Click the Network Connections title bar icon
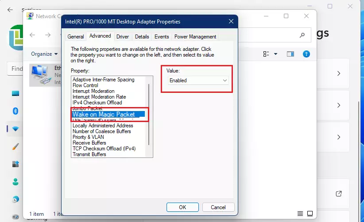This screenshot has width=364, height=222. click(30, 16)
